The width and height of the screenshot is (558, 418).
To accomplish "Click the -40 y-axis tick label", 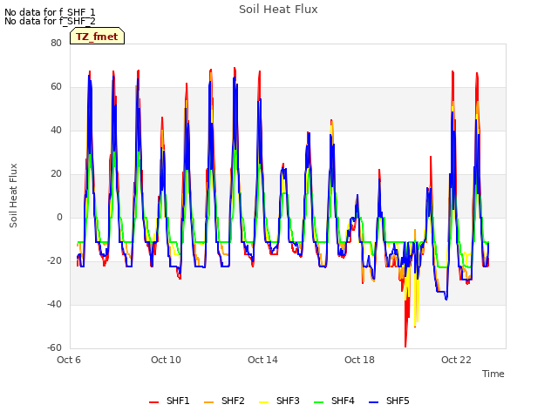I will 54,304.
